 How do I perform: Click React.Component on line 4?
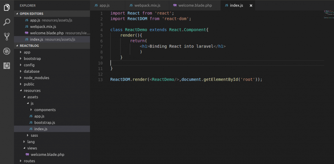point(188,30)
